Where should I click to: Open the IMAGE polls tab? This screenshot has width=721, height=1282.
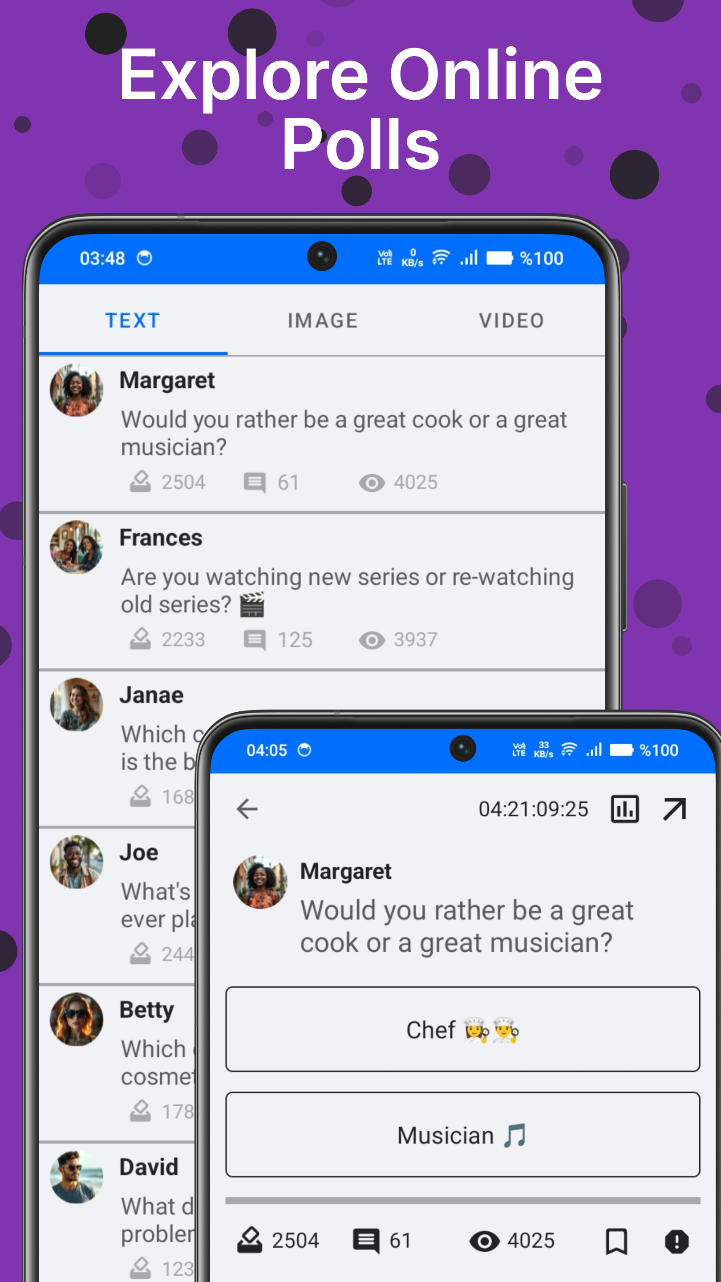[x=322, y=320]
